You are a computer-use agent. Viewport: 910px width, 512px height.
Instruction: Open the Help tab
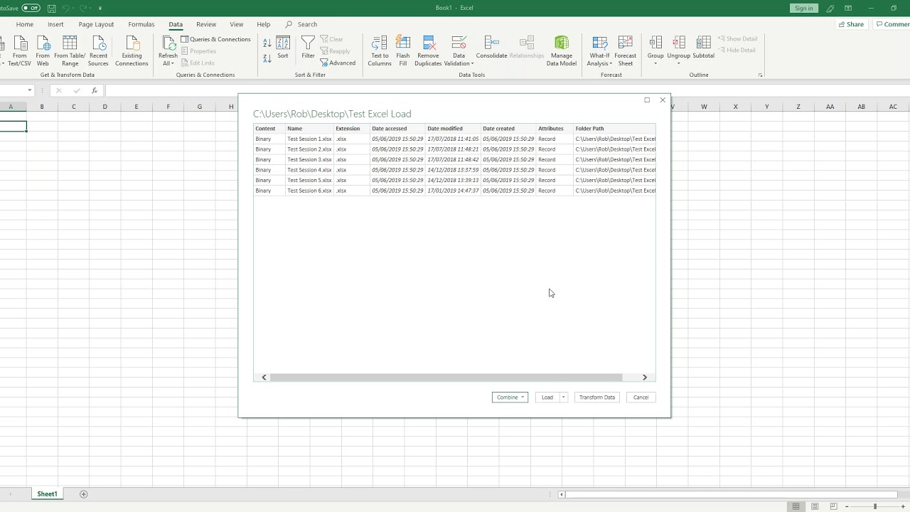pyautogui.click(x=264, y=24)
